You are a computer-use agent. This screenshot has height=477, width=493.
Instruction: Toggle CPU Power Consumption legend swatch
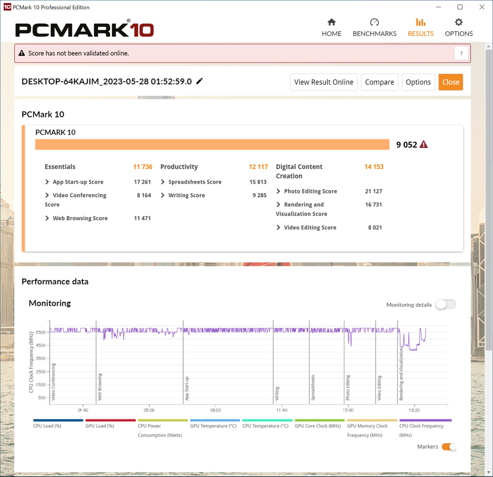click(163, 420)
